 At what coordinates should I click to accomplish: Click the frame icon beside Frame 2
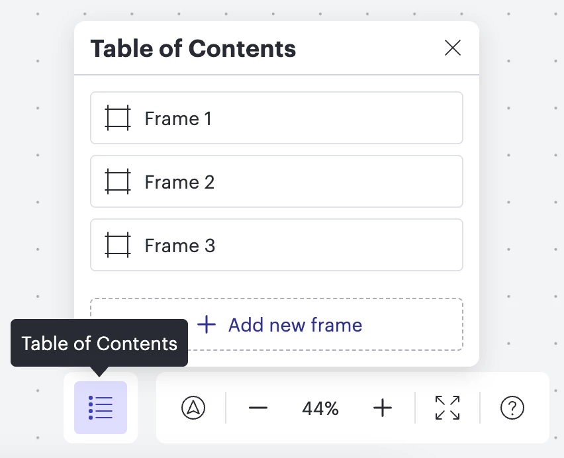point(118,182)
